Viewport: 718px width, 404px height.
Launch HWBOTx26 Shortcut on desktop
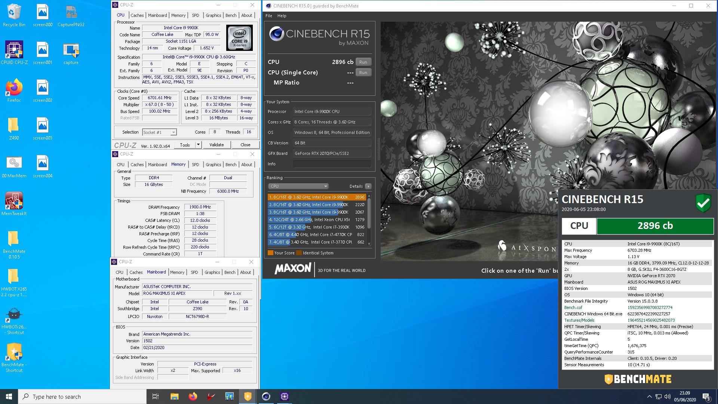pyautogui.click(x=14, y=320)
